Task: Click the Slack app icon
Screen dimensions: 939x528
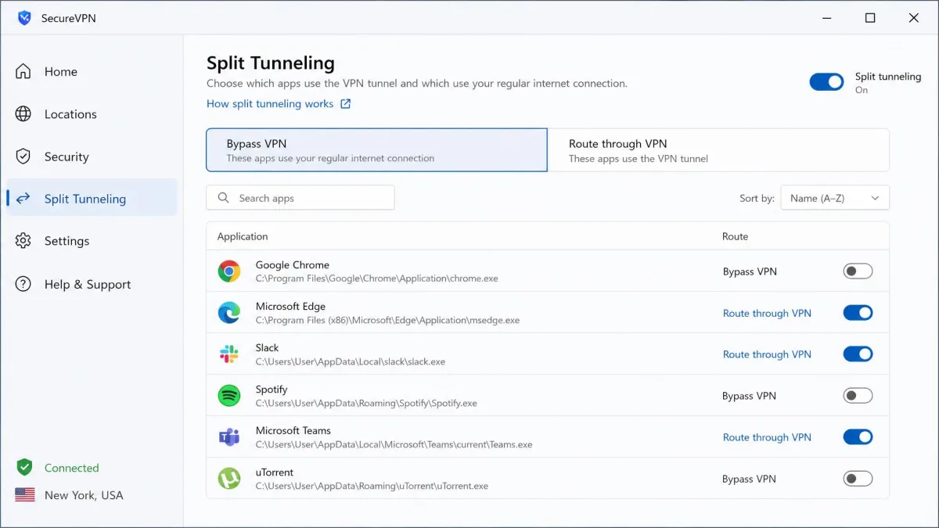Action: tap(229, 354)
